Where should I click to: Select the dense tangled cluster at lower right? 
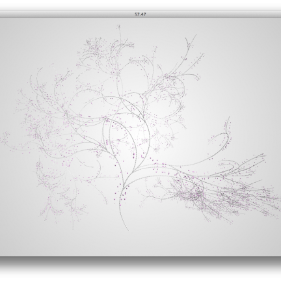[191, 194]
